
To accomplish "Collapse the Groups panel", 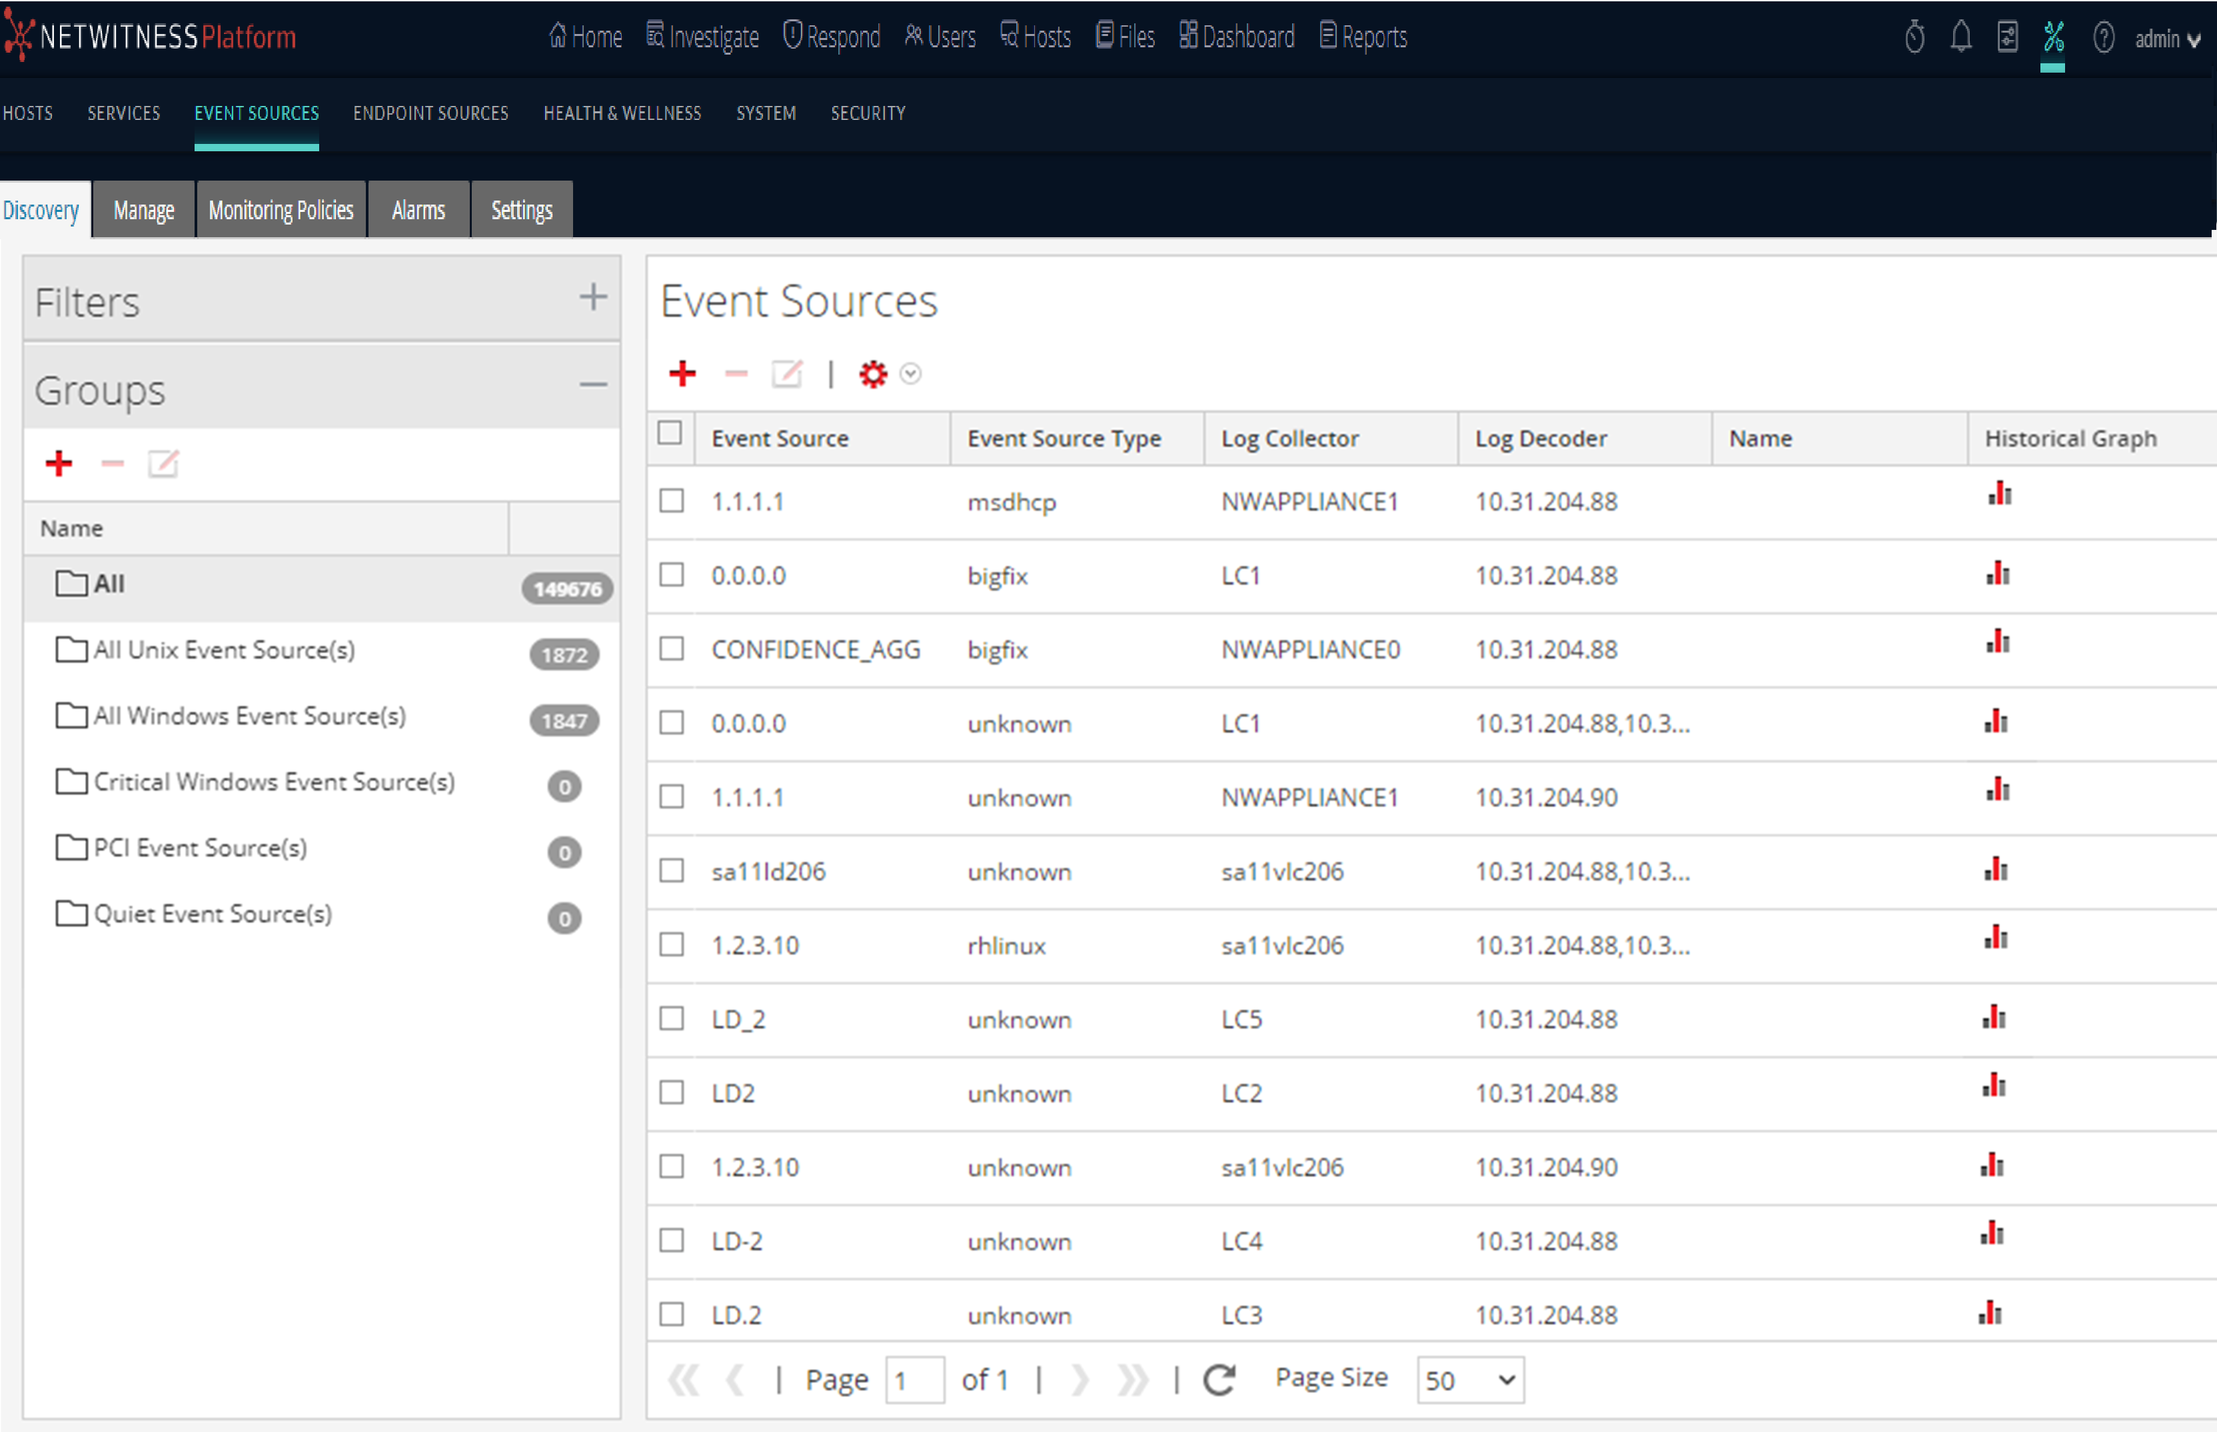I will click(x=592, y=385).
